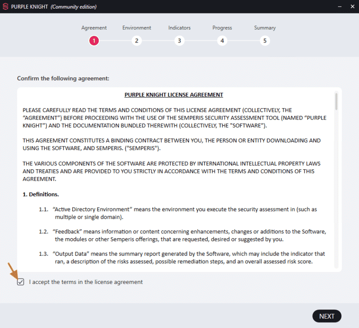
Task: Open the Environment step label
Action: tap(137, 28)
